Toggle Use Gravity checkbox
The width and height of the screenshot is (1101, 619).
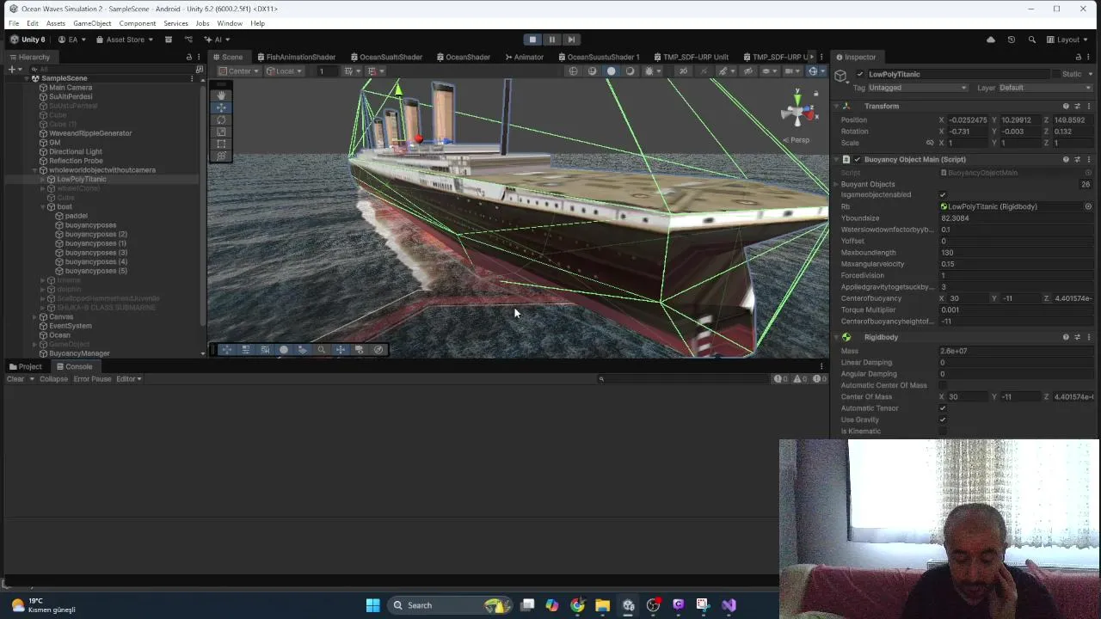[943, 420]
